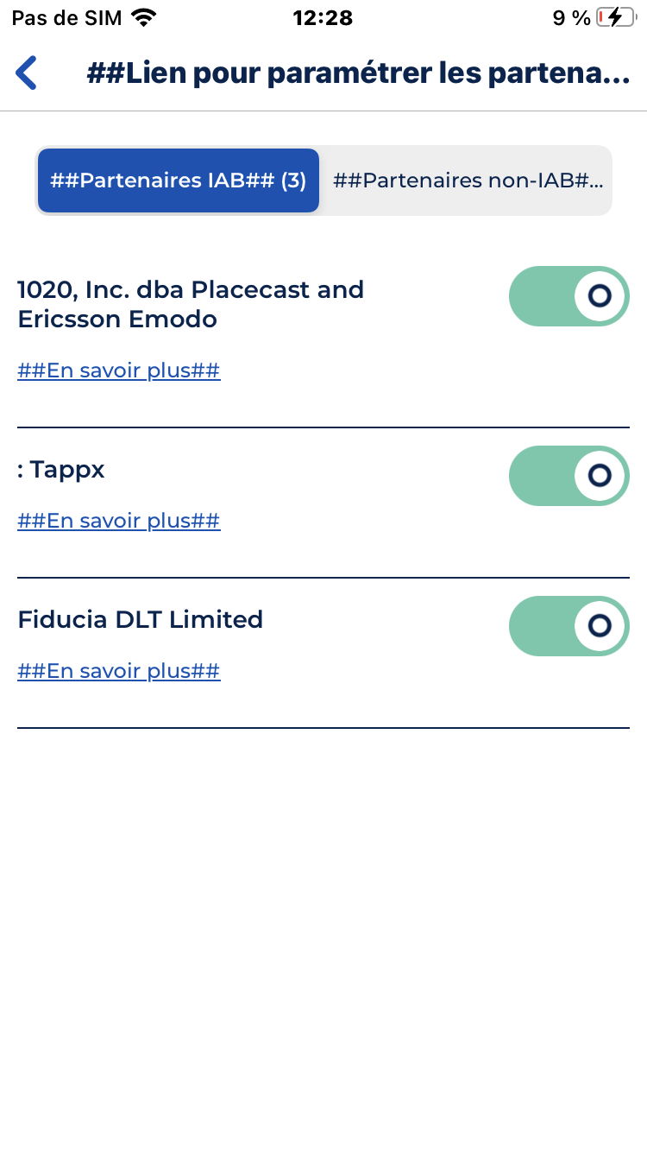The width and height of the screenshot is (647, 1152).
Task: Tap the separator line below Fiducia DLT
Action: (x=323, y=728)
